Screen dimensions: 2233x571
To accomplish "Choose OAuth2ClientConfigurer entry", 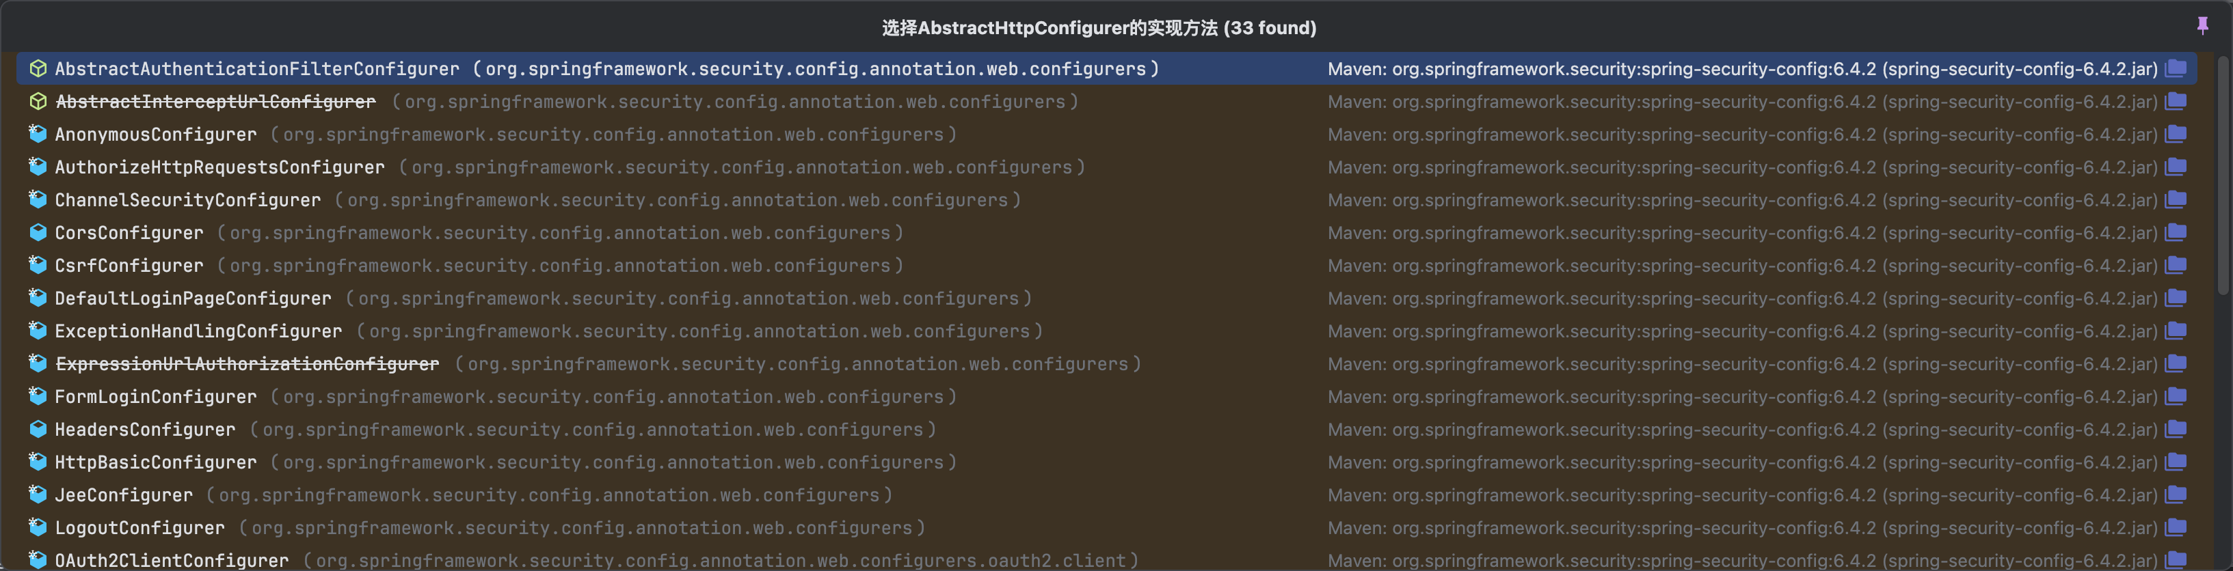I will (172, 560).
